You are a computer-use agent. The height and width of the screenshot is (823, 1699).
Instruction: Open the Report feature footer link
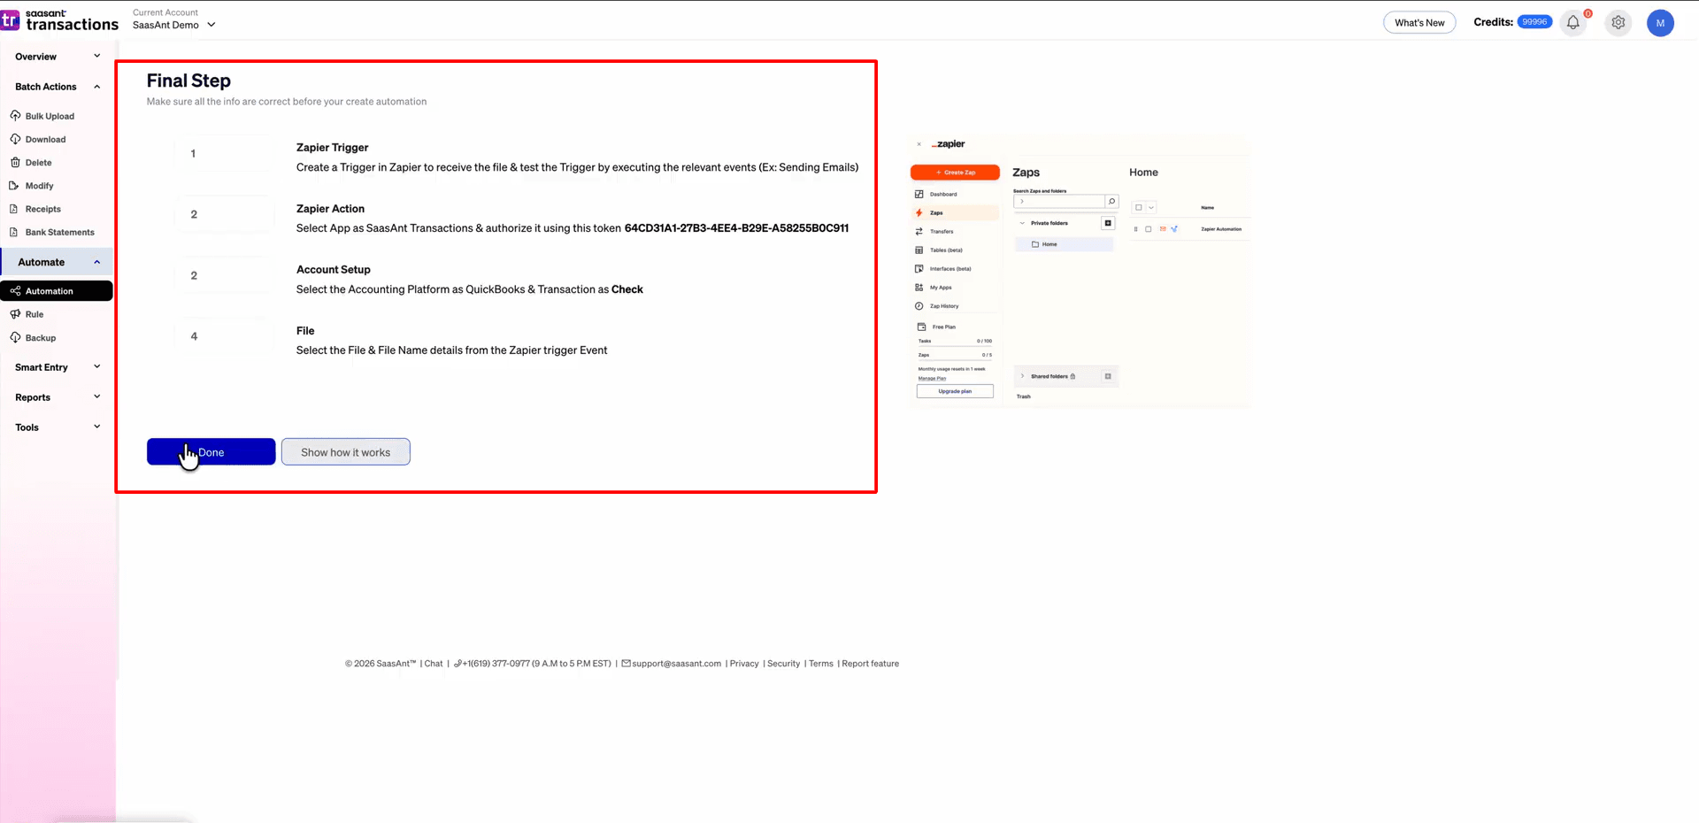870,664
